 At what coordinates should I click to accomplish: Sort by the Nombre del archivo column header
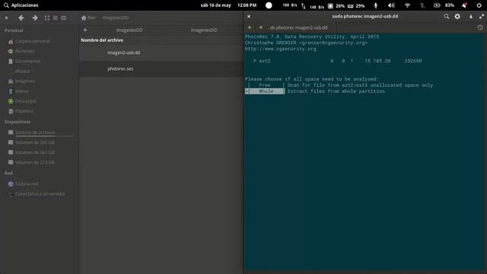pos(102,40)
